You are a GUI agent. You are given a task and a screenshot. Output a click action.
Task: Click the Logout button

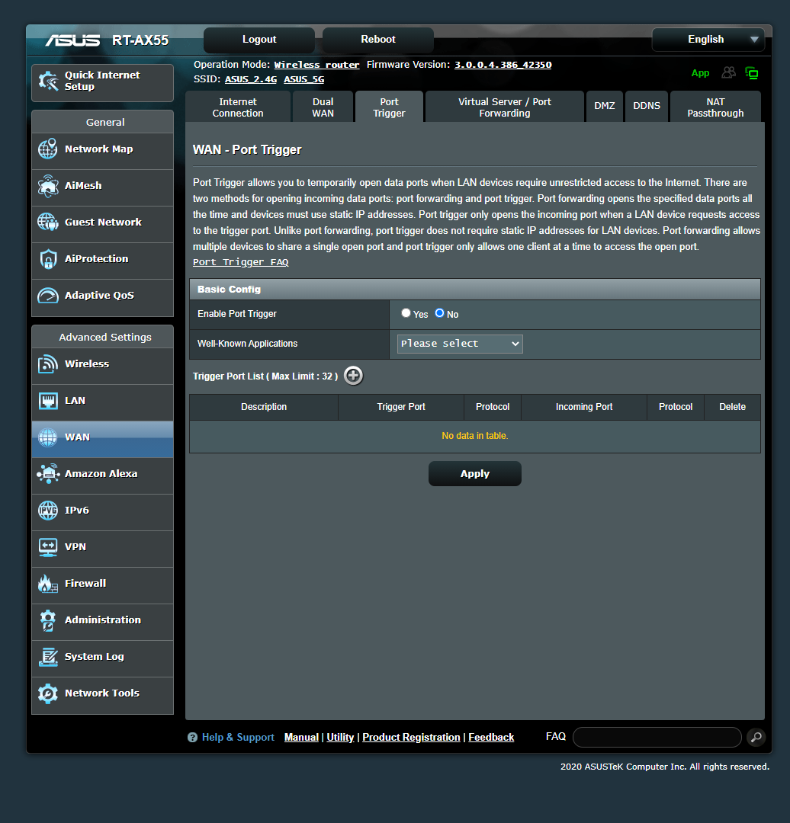pyautogui.click(x=259, y=40)
